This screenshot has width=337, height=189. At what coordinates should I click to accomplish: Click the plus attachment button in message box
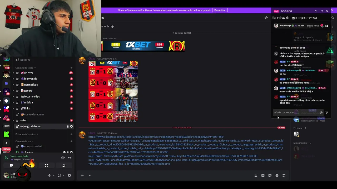tap(82, 175)
